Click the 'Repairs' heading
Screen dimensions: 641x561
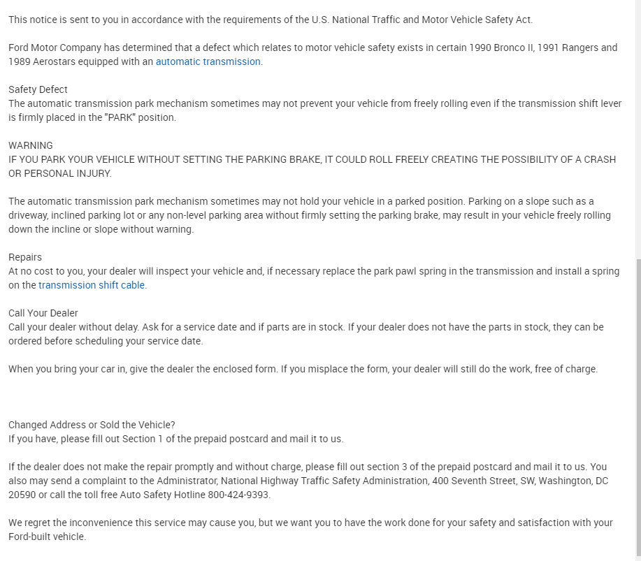click(x=25, y=257)
